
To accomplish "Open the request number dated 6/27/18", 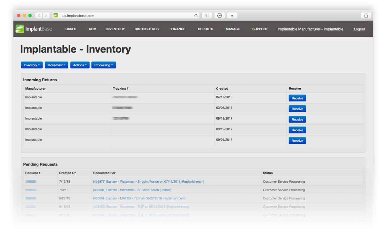I will click(x=31, y=198).
